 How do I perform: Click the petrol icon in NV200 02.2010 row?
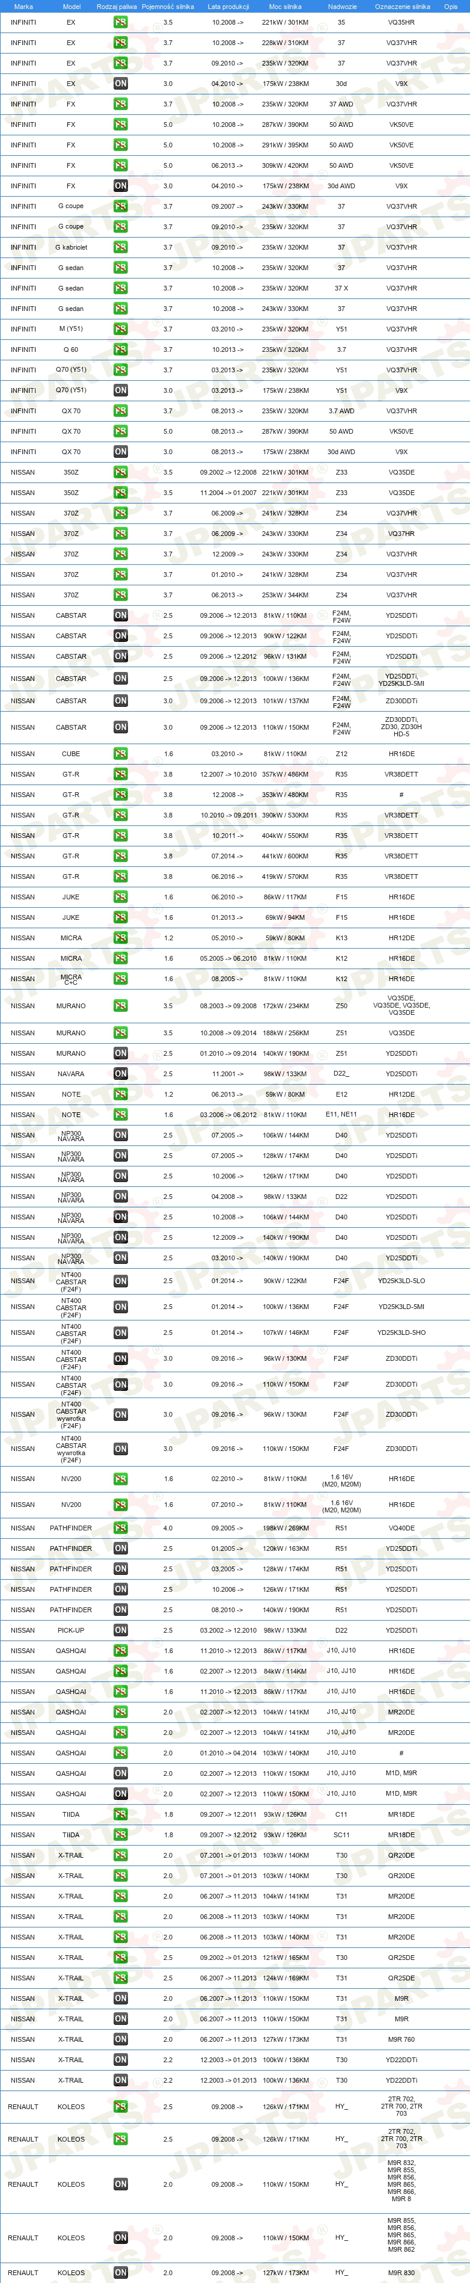coord(120,1479)
